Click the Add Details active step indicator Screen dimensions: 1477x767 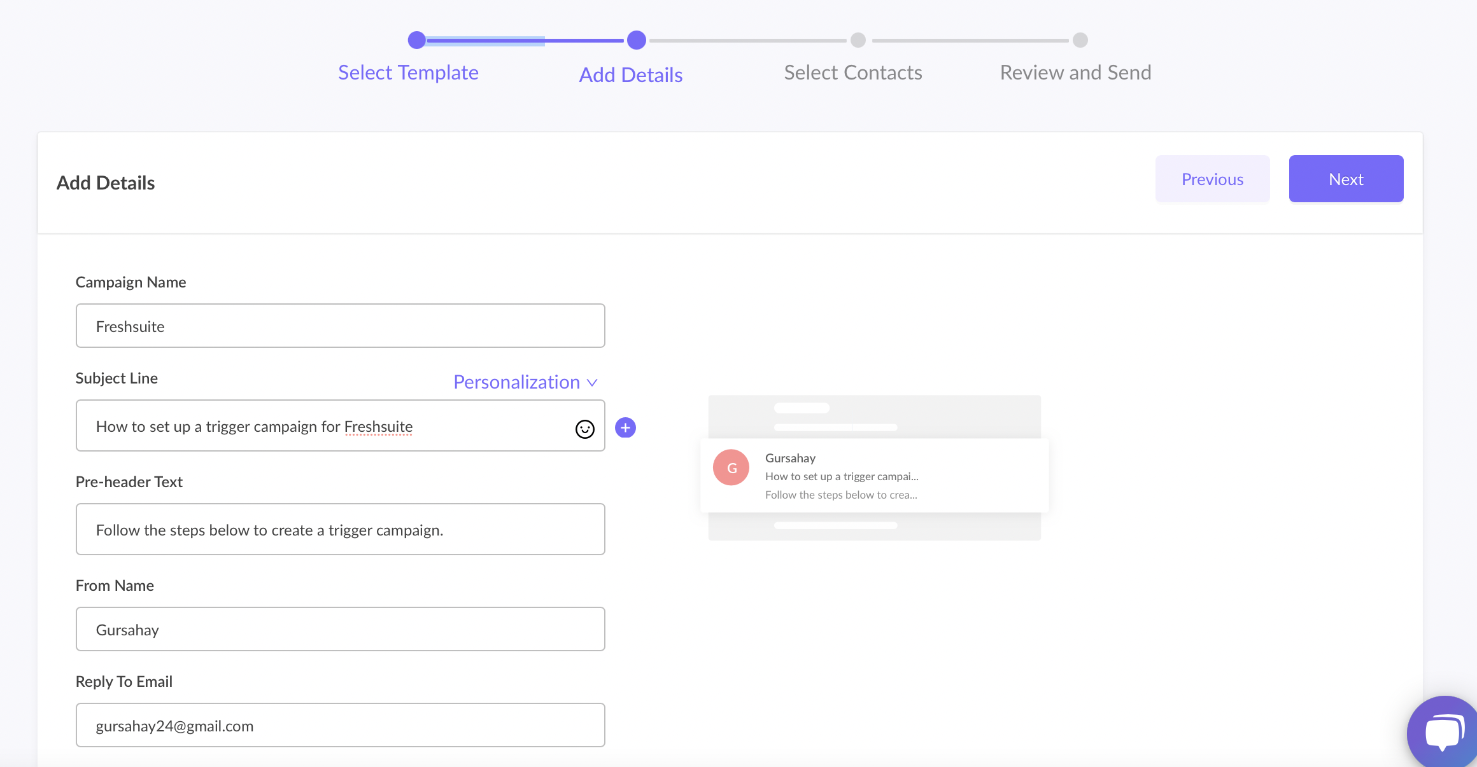[633, 39]
